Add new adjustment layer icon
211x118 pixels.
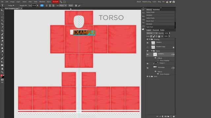(163, 116)
